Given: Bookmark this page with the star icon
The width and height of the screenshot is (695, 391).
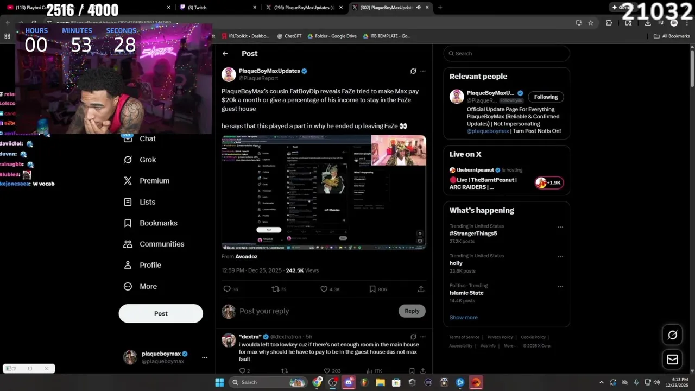Looking at the screenshot, I should pos(591,23).
